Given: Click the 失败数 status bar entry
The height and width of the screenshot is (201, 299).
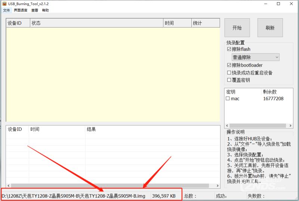Looking at the screenshot, I should pos(256,196).
